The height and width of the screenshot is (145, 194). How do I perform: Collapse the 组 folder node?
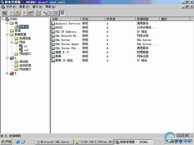pos(7,23)
